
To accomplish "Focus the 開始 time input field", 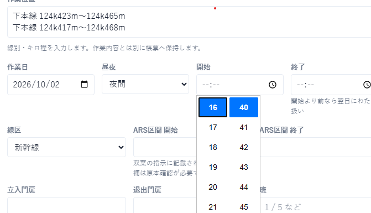I will 239,85.
